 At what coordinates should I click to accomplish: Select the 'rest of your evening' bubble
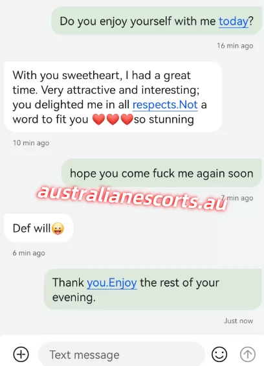click(x=153, y=290)
